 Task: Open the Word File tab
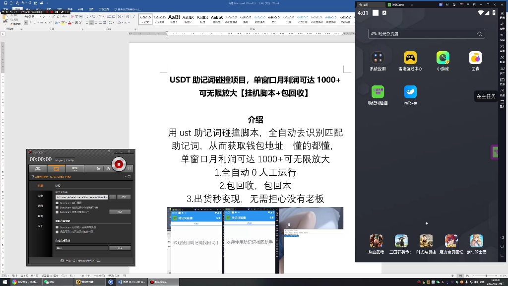(x=5, y=9)
